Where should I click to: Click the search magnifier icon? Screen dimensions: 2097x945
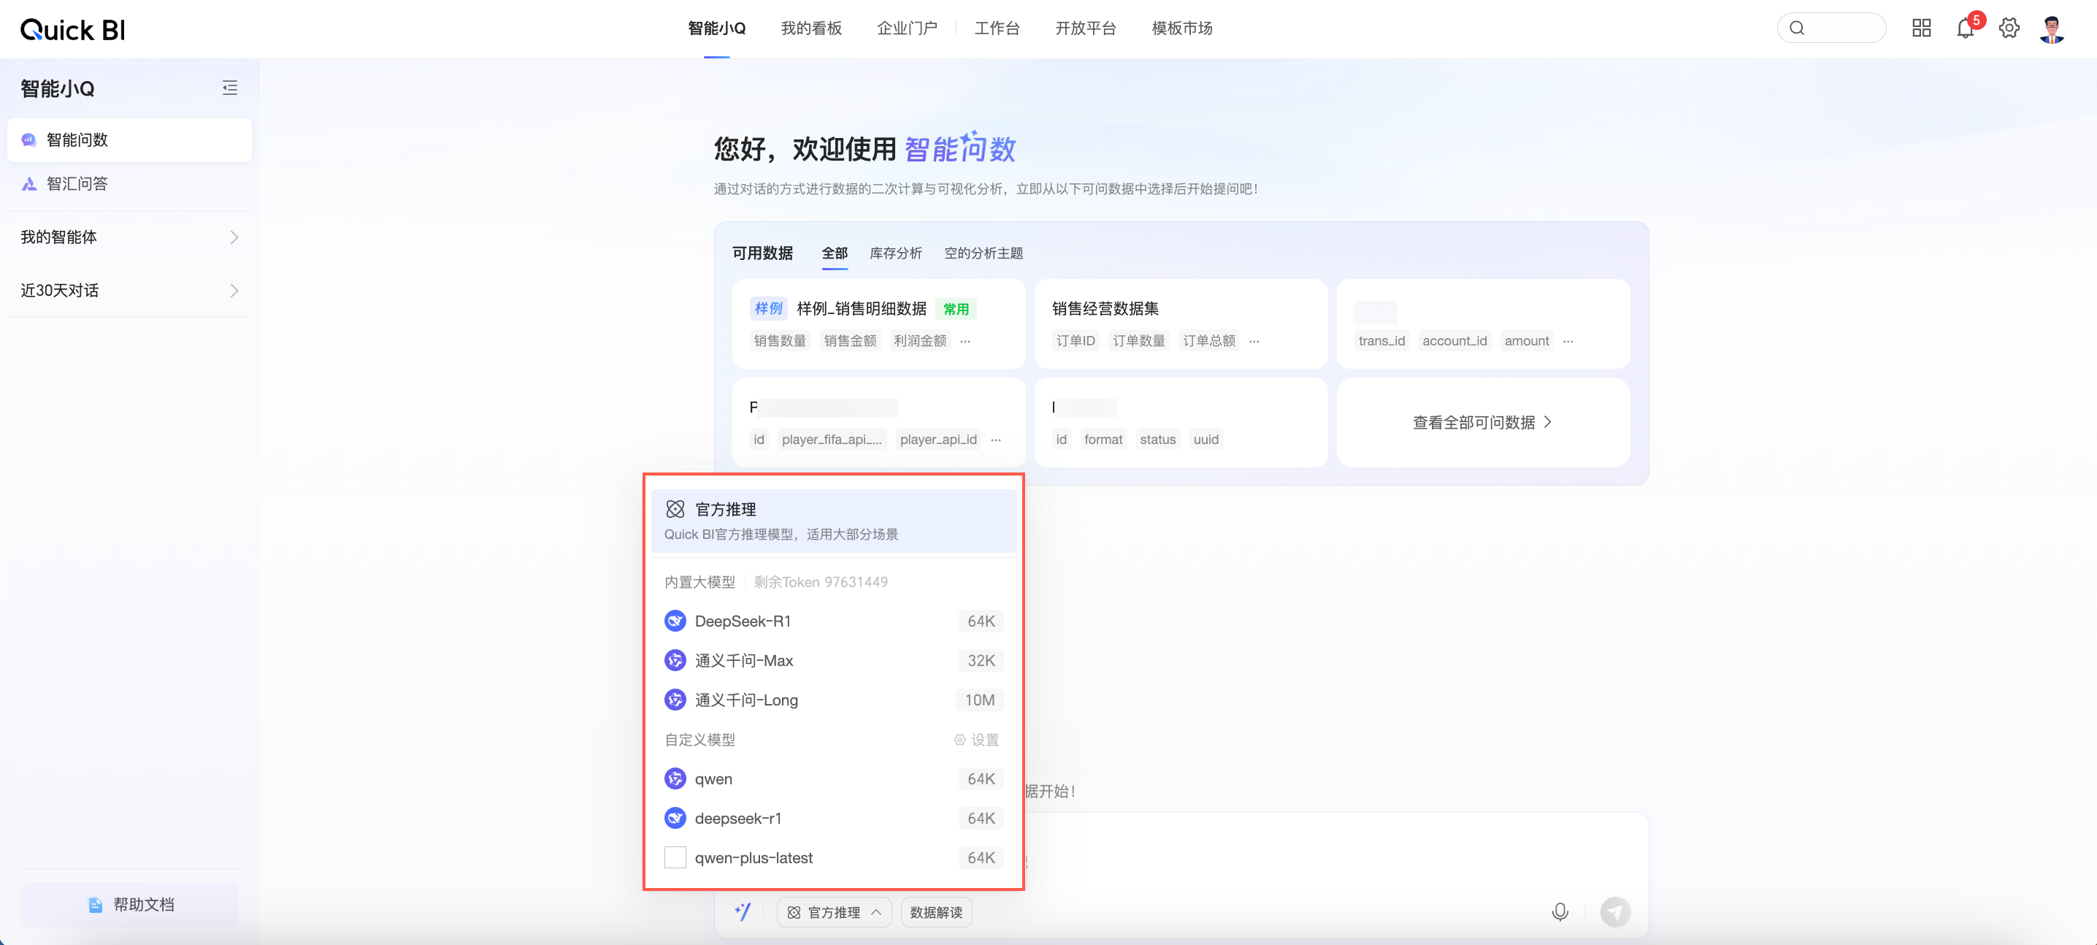pyautogui.click(x=1798, y=28)
